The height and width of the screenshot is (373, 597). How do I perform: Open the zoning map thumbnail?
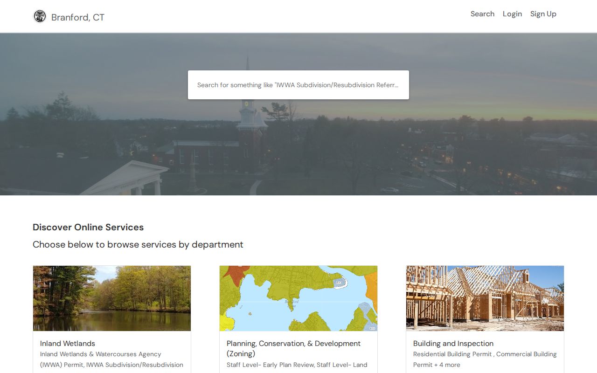coord(298,298)
